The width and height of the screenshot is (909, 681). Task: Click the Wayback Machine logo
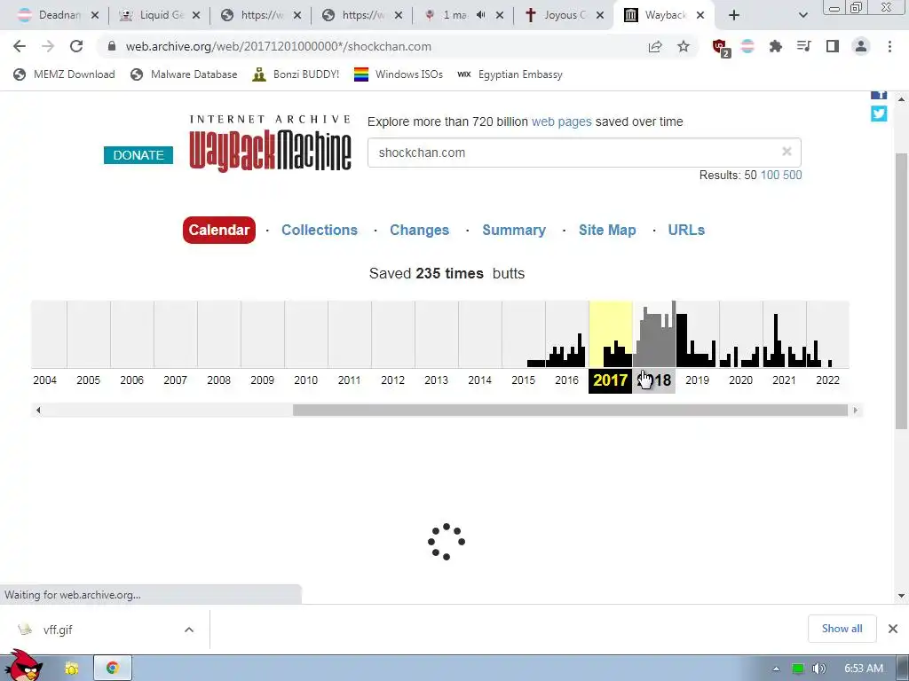pyautogui.click(x=270, y=144)
